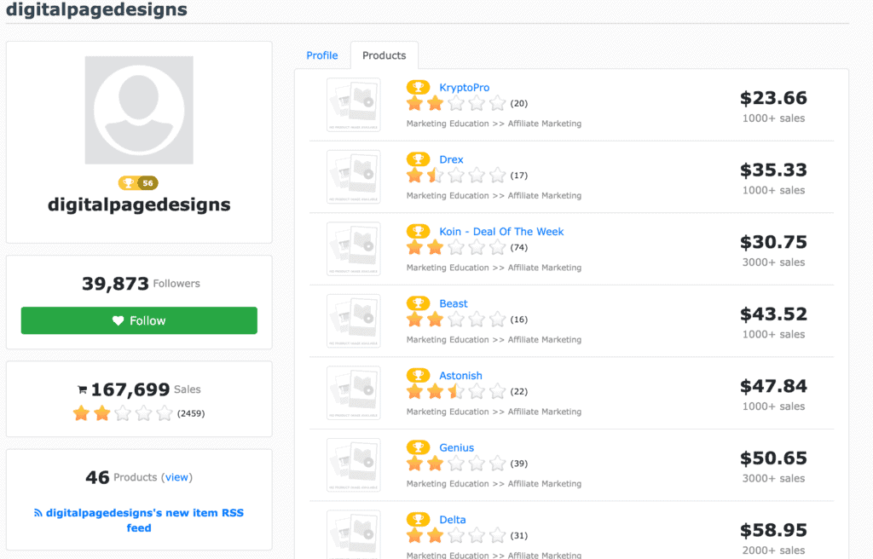This screenshot has width=873, height=559.
Task: Click the shopping cart icon beside 167,699 Sales
Action: (82, 390)
